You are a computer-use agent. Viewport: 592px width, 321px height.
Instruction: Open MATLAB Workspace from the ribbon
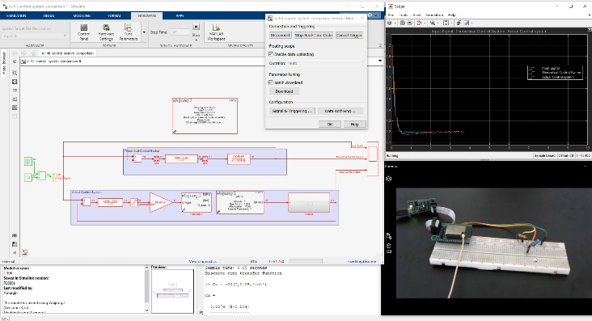coord(216,32)
